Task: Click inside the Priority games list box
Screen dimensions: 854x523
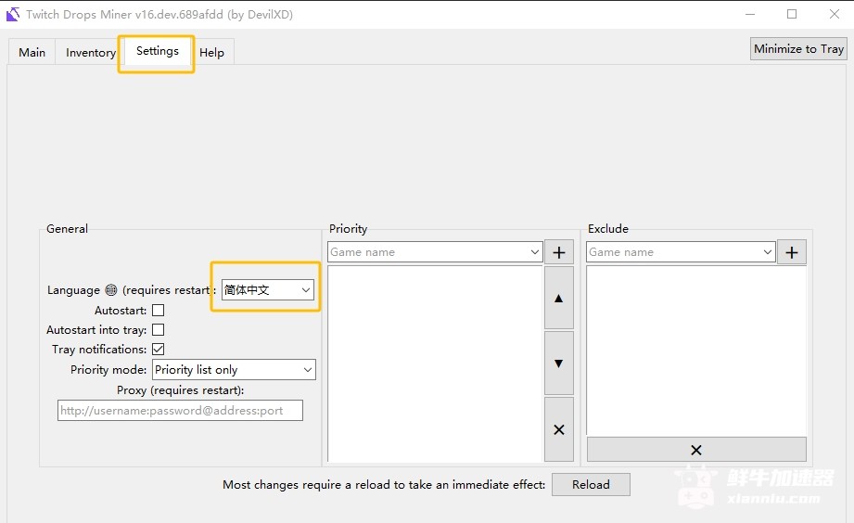Action: 435,364
